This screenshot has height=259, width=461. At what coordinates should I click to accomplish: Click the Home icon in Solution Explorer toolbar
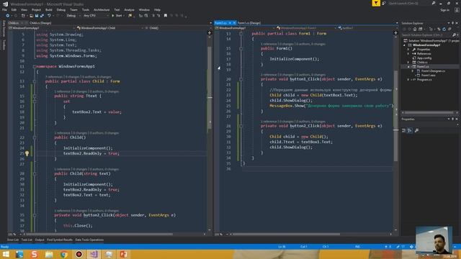pyautogui.click(x=415, y=29)
